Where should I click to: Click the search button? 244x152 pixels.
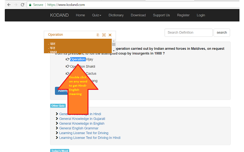click(x=222, y=33)
